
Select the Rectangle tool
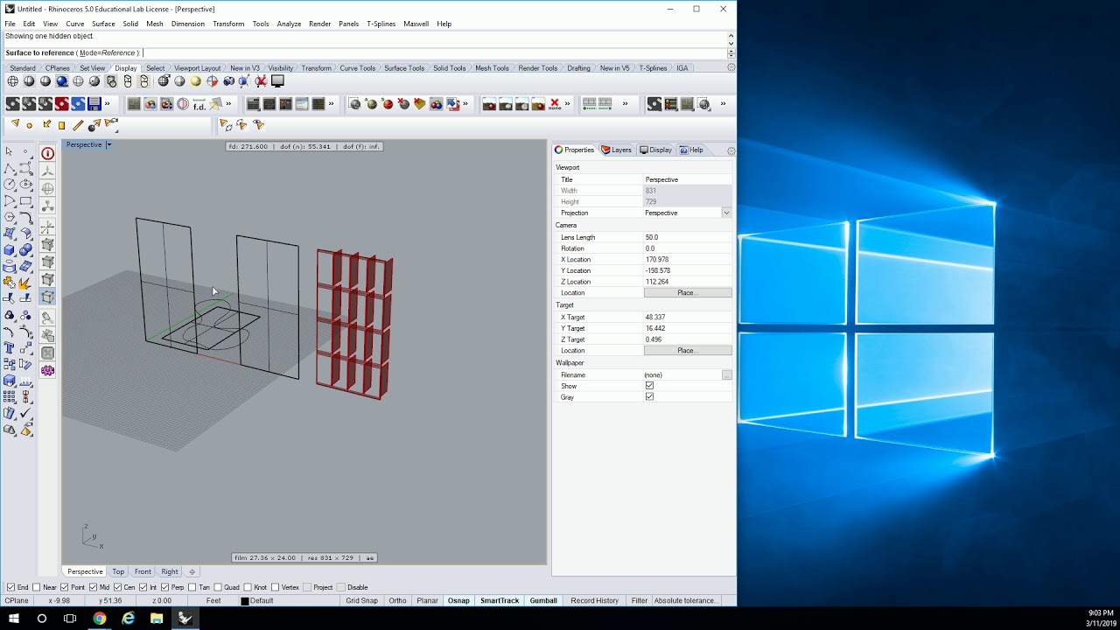coord(26,201)
